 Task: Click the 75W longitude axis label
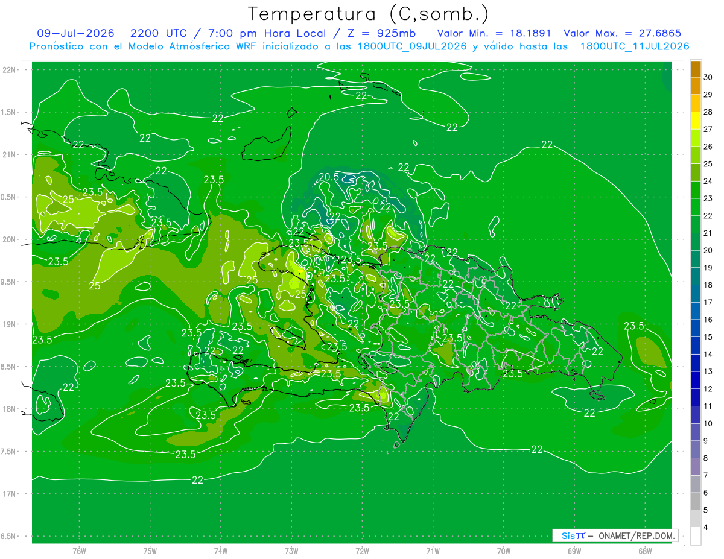click(x=150, y=551)
